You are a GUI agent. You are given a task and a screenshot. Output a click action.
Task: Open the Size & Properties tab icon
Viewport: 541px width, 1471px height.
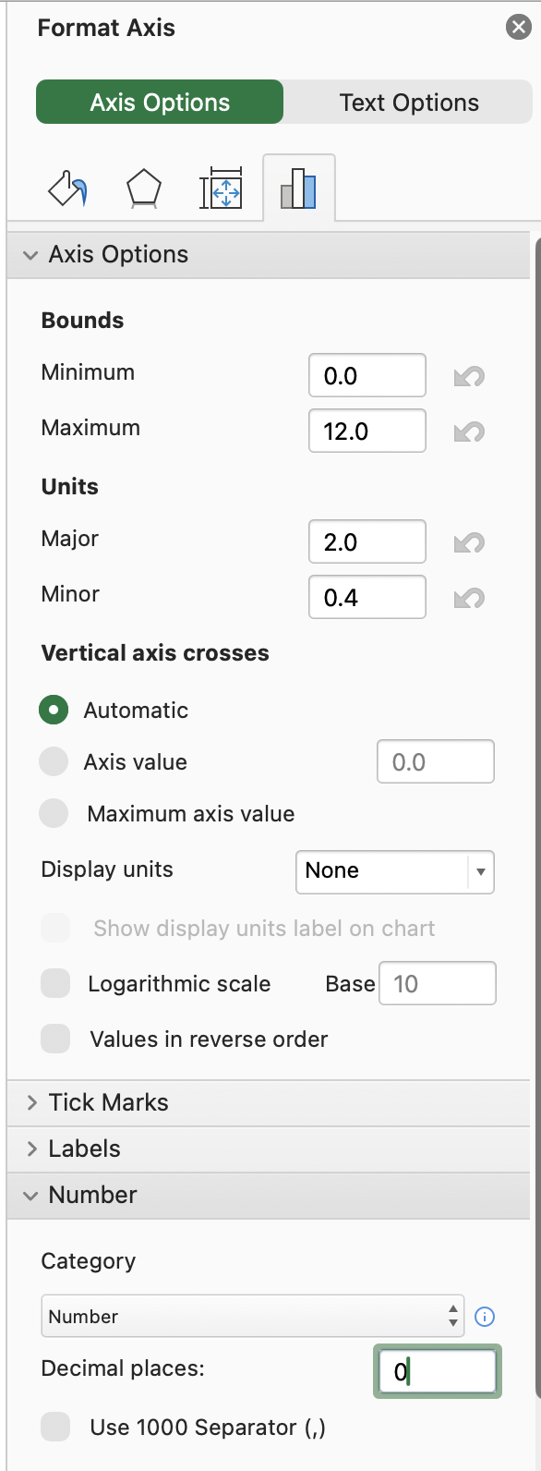[x=221, y=188]
